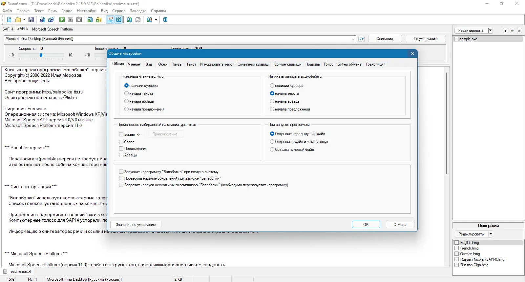
Task: Open the Паузы settings tab
Action: point(177,64)
